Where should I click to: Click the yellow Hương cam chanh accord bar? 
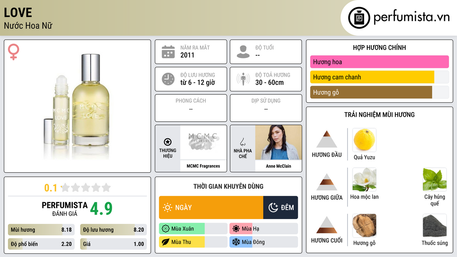click(x=379, y=77)
